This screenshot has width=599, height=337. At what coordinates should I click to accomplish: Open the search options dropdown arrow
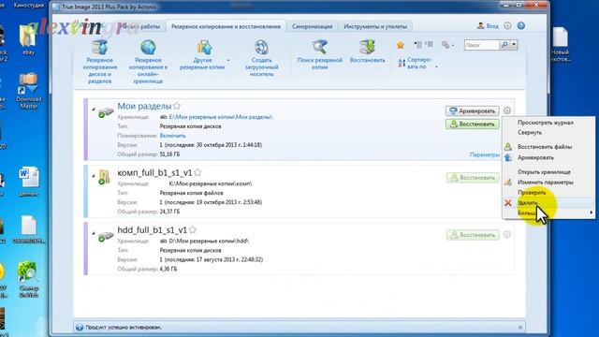[x=514, y=45]
